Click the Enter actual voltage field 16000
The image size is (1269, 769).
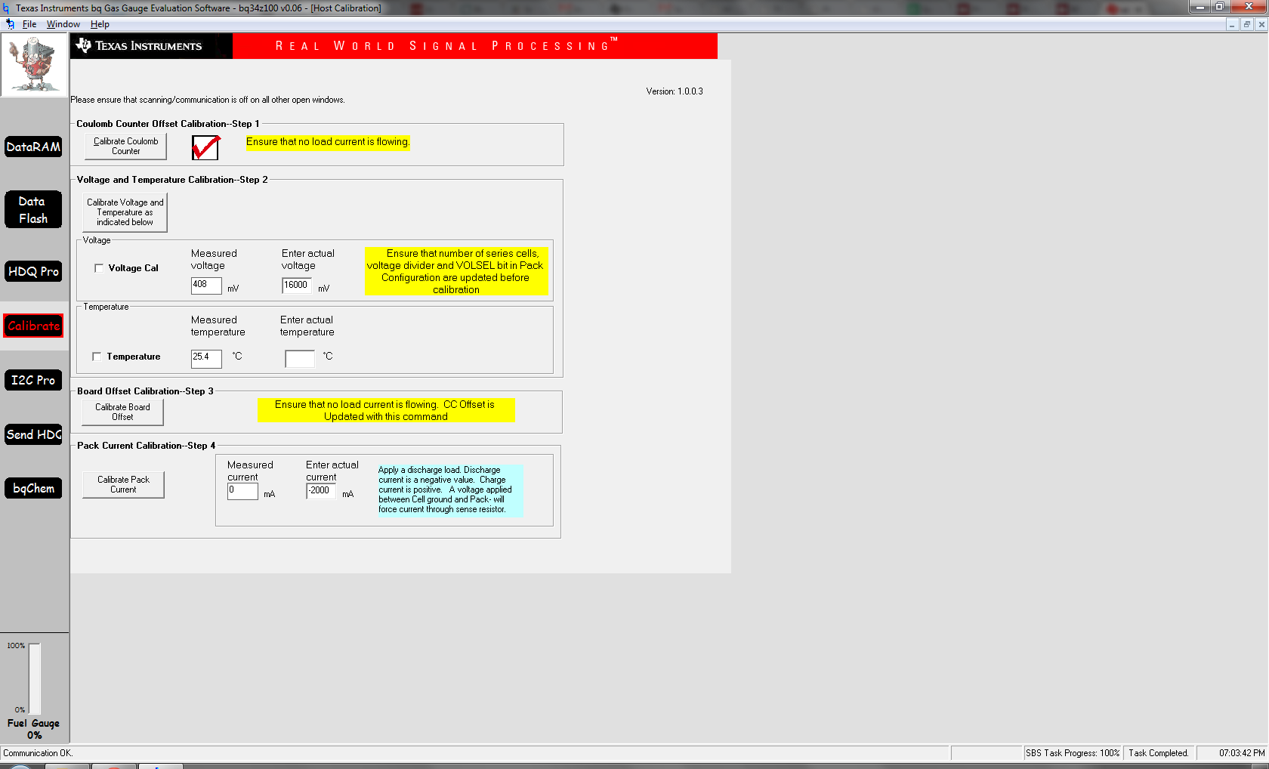297,286
